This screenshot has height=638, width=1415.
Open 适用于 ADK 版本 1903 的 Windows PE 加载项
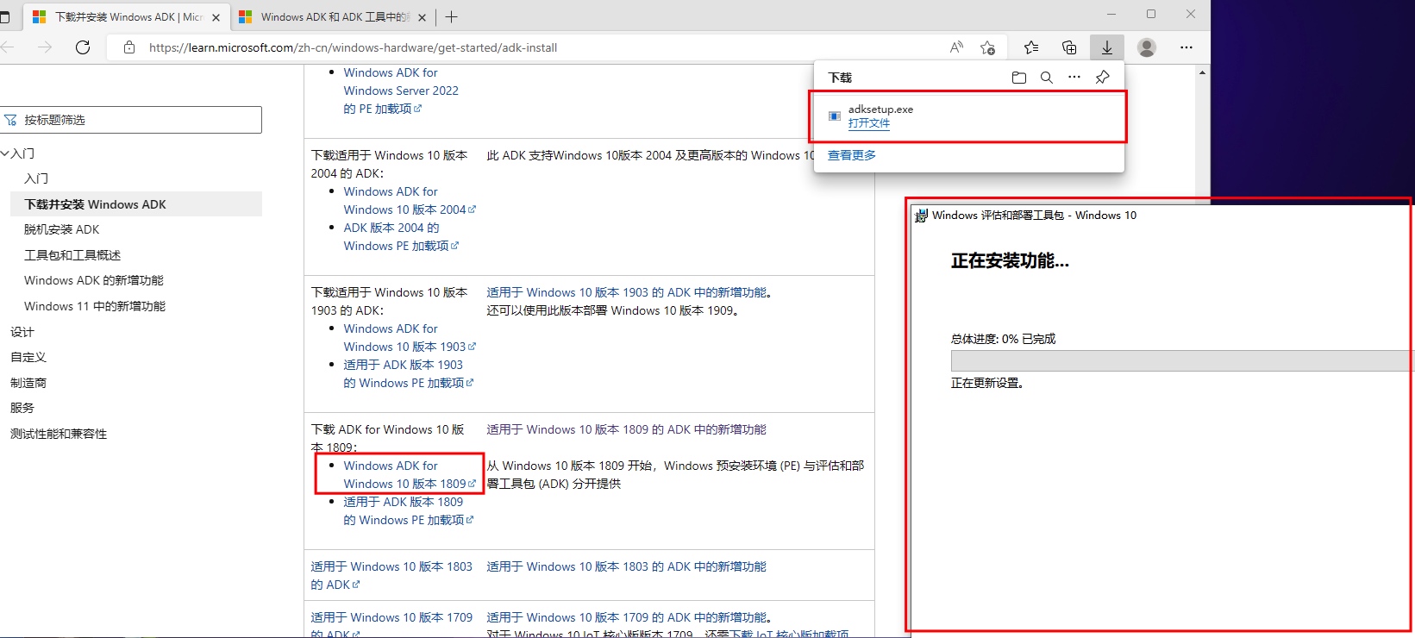coord(409,374)
